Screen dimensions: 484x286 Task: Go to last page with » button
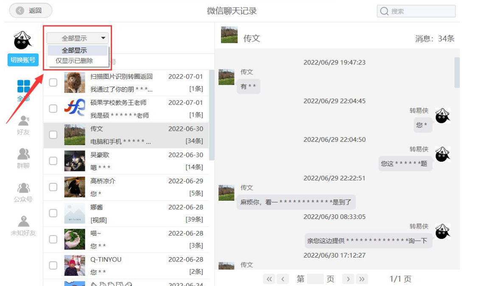pos(362,279)
